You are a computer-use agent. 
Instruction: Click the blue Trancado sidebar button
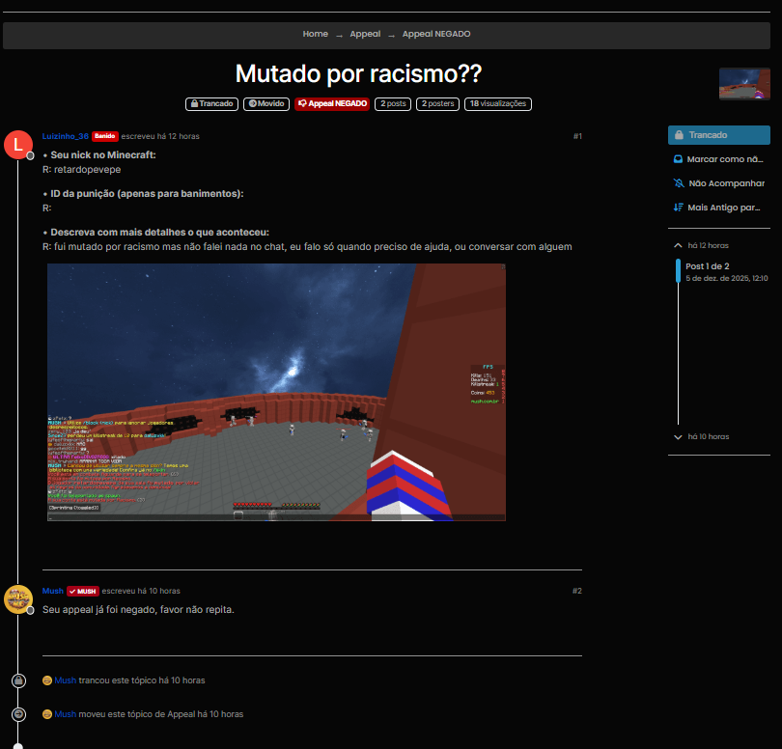point(719,135)
